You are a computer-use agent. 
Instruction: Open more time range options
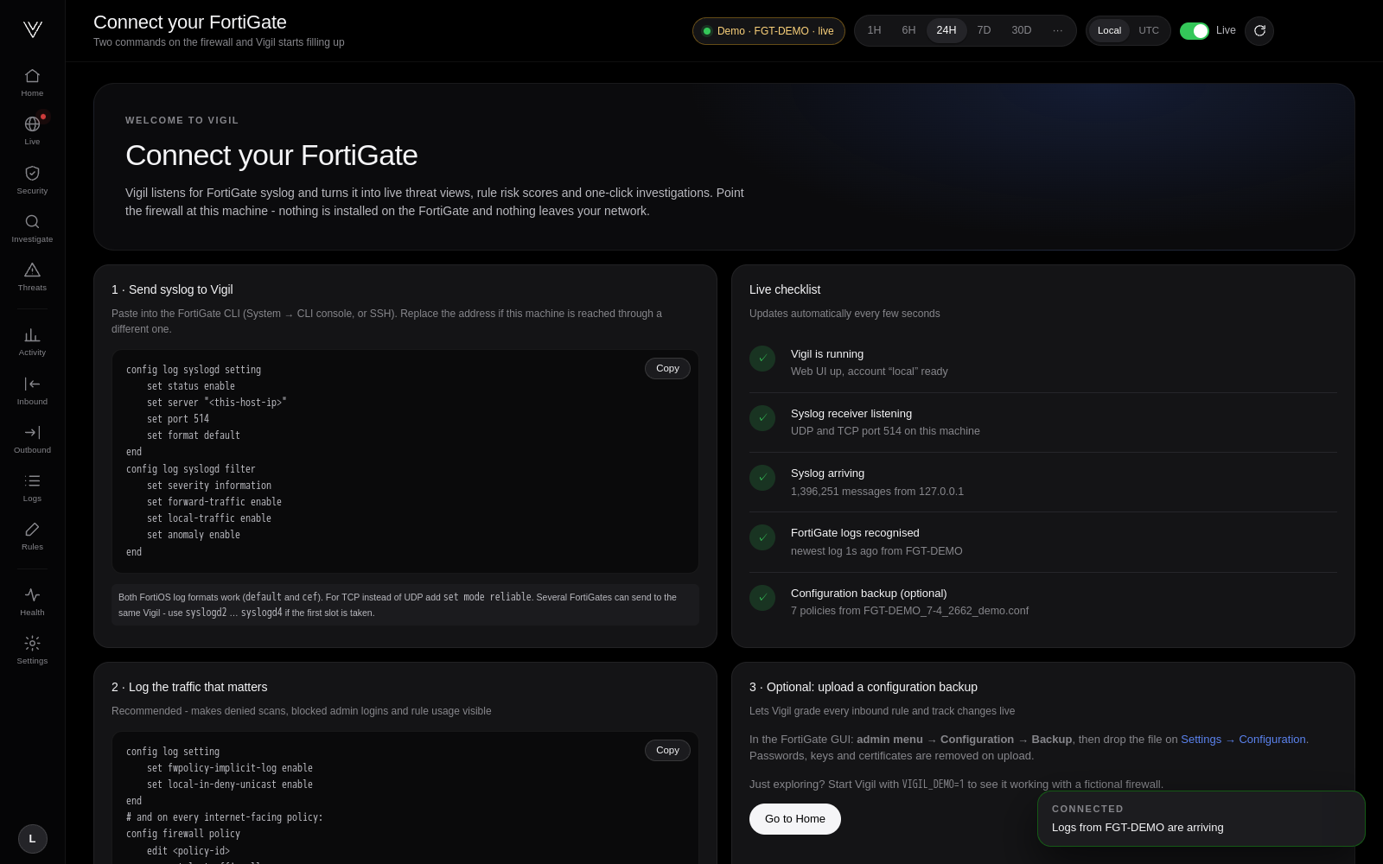pos(1058,31)
